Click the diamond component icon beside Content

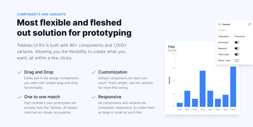click(x=220, y=24)
